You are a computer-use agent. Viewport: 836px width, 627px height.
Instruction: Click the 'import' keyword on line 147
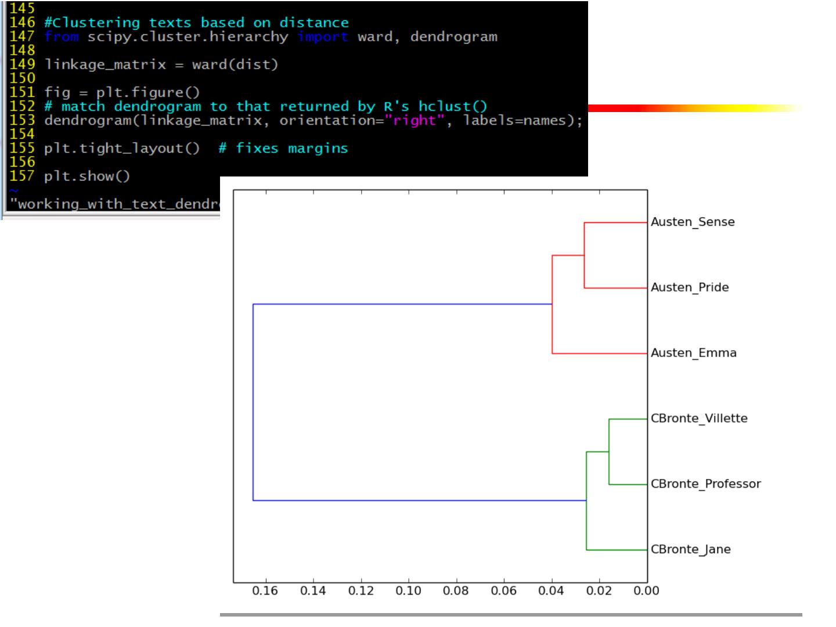[x=322, y=37]
